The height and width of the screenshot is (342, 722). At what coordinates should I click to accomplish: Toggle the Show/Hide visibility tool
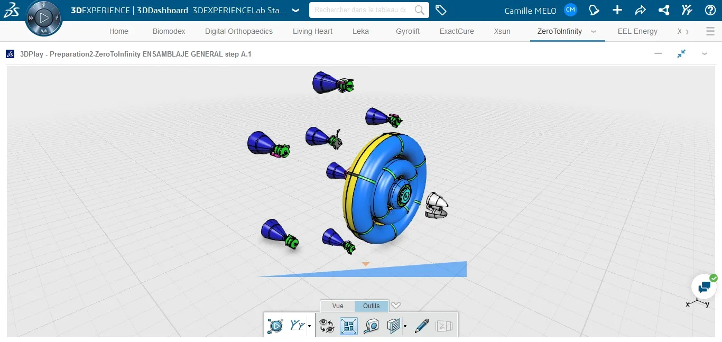point(327,326)
